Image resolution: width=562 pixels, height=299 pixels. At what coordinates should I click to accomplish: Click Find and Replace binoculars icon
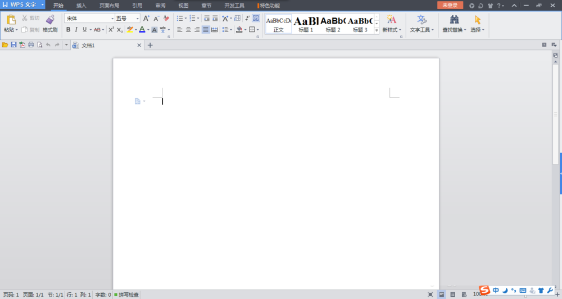(454, 20)
